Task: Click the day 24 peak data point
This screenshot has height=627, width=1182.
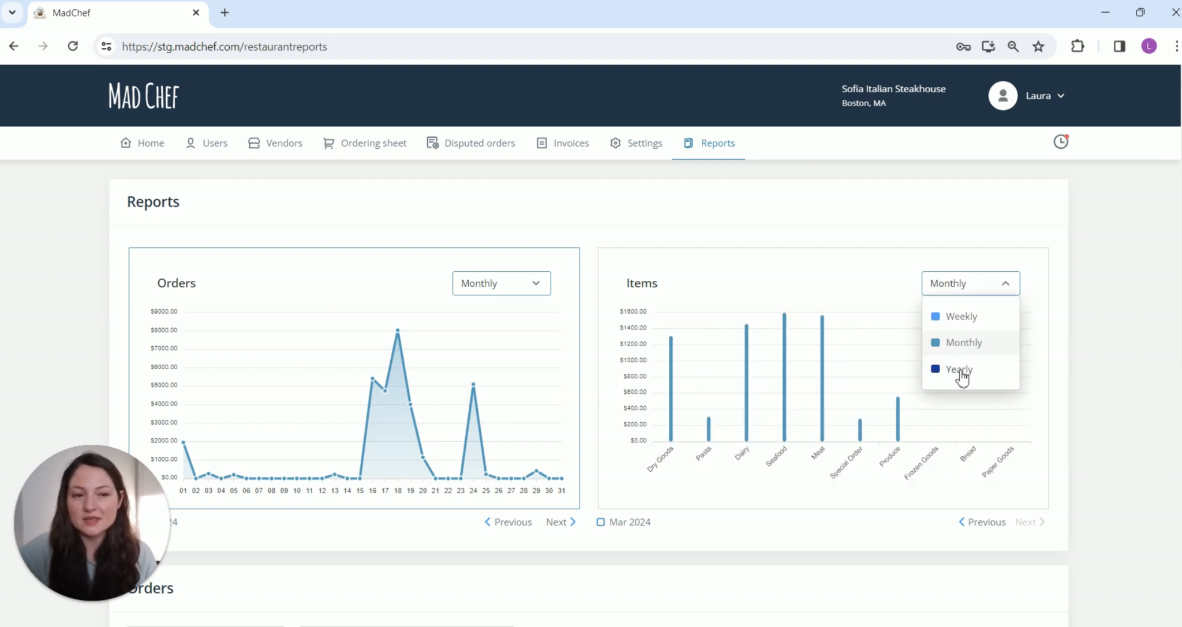Action: coord(473,384)
